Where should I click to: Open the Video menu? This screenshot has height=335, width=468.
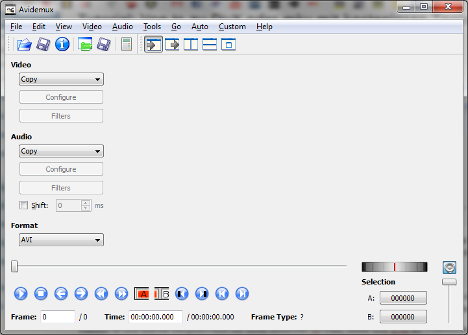pyautogui.click(x=92, y=27)
